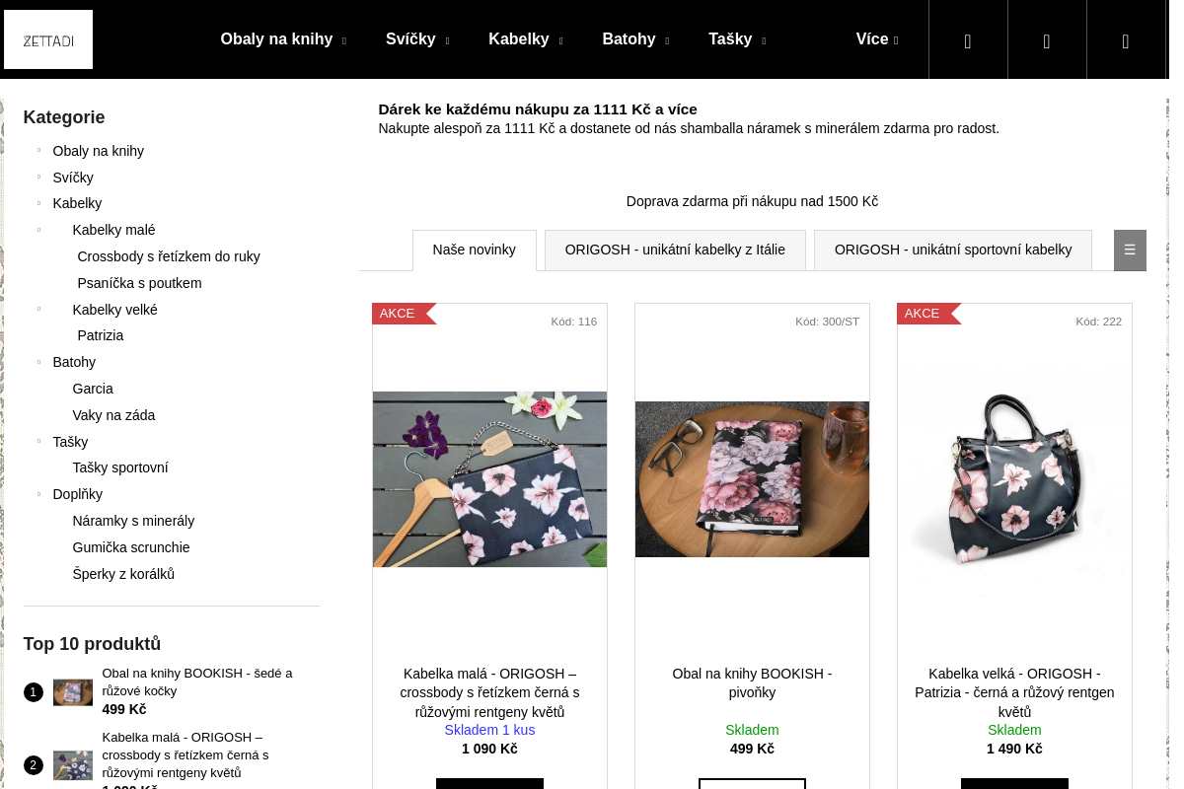Click the AKCE badge on crossbody handbag
The width and height of the screenshot is (1184, 789).
[x=399, y=314]
